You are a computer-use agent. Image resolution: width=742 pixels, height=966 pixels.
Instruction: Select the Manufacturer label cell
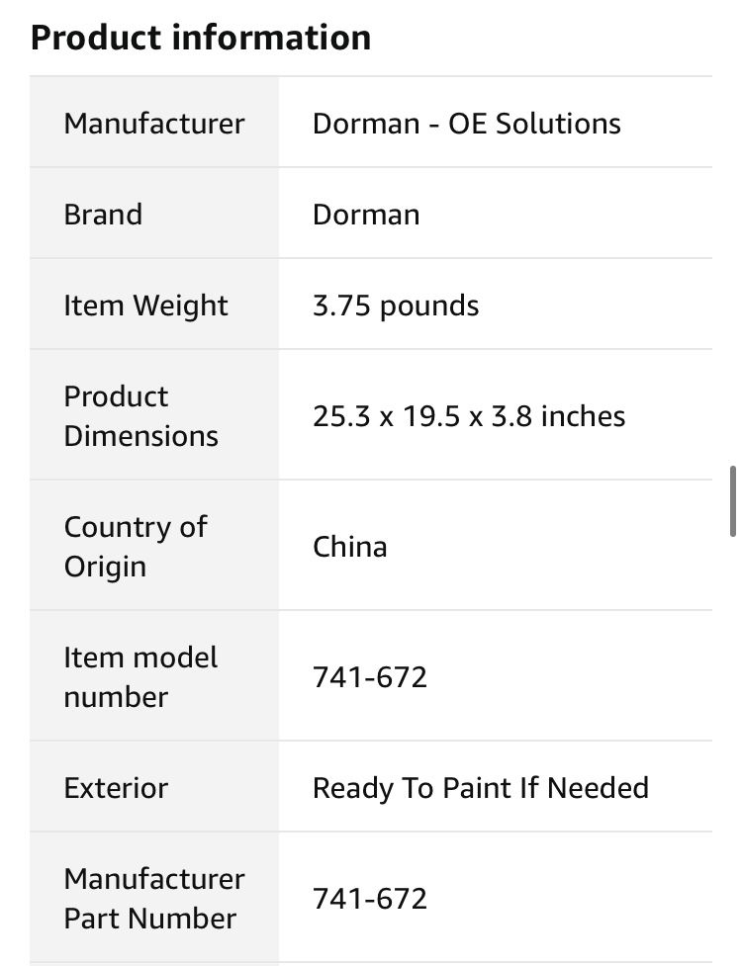coord(154,122)
